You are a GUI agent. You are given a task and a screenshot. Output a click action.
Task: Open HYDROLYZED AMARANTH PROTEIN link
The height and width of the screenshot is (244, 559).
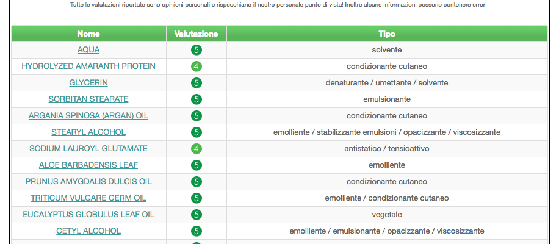click(x=88, y=66)
